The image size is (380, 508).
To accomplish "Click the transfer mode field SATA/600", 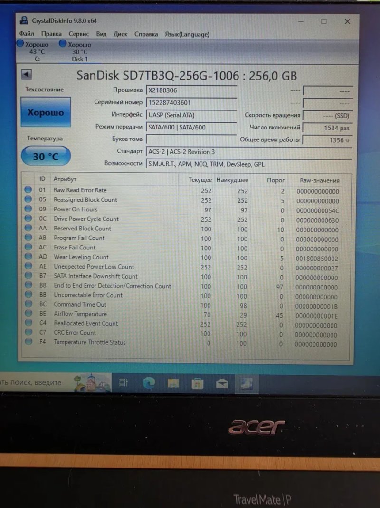I will click(191, 127).
